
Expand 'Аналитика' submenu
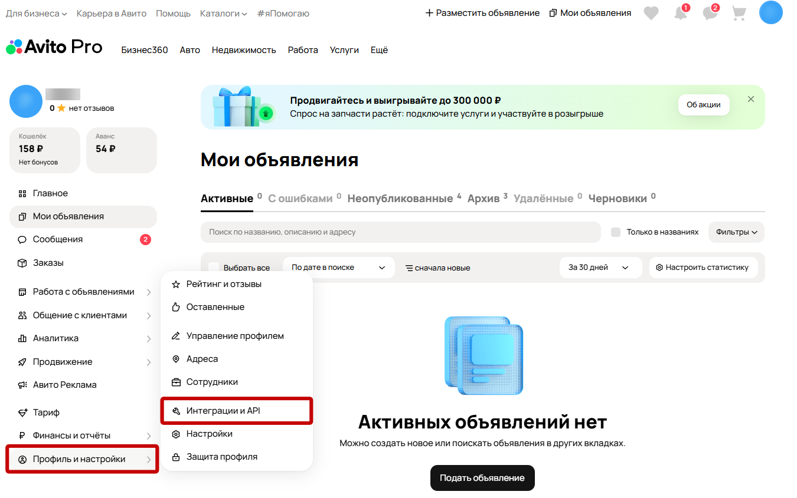click(x=83, y=338)
